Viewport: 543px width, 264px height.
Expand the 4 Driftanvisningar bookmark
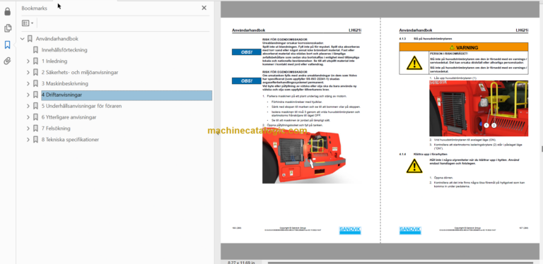pos(28,95)
